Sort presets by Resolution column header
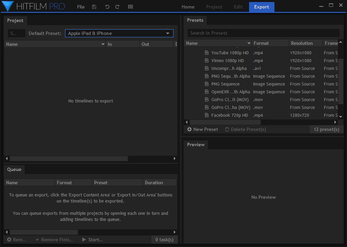Screen dimensions: 347x247 coord(302,43)
